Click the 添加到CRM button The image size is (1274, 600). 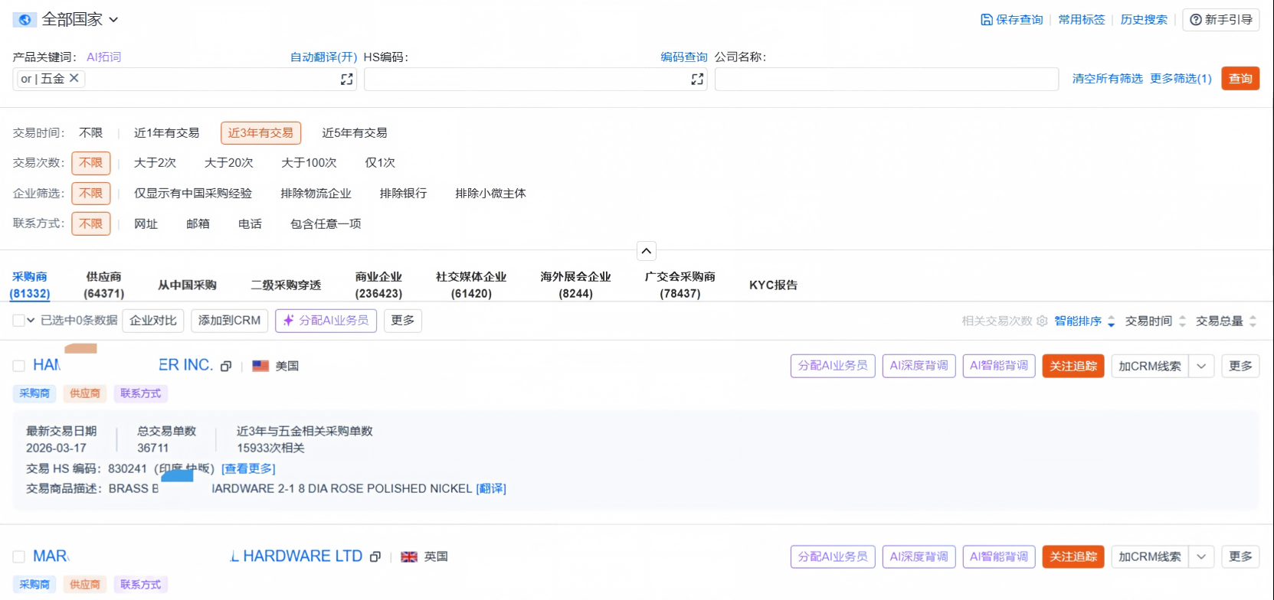coord(229,321)
